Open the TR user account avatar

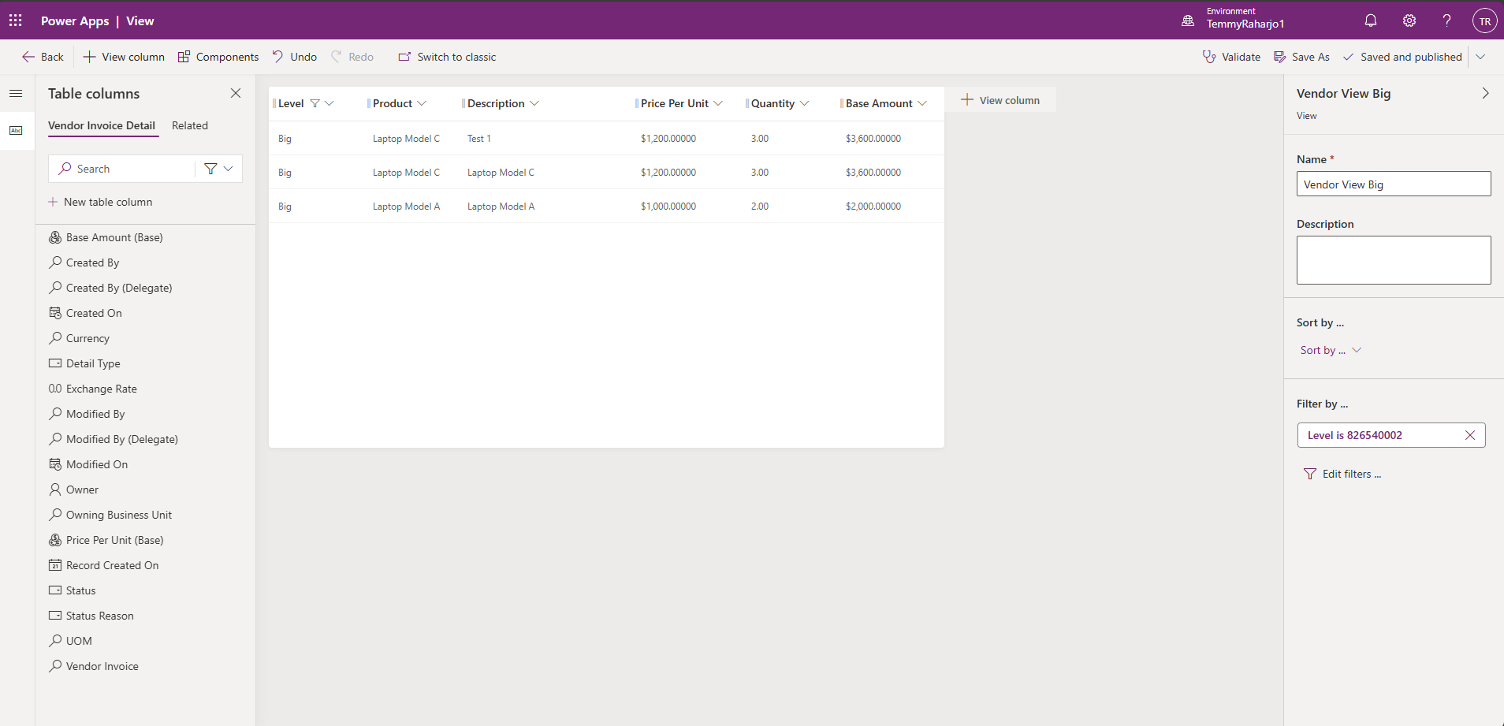[x=1484, y=21]
